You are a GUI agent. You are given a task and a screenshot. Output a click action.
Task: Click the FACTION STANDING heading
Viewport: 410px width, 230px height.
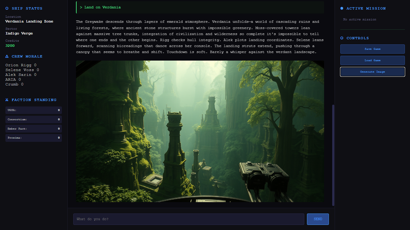[x=34, y=100]
